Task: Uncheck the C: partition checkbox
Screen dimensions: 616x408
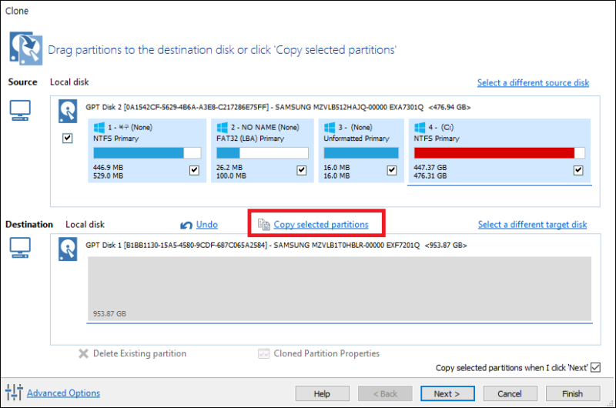Action: [578, 170]
